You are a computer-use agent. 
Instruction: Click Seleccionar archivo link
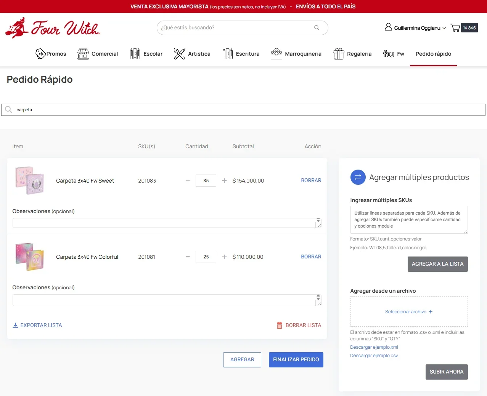click(x=406, y=312)
